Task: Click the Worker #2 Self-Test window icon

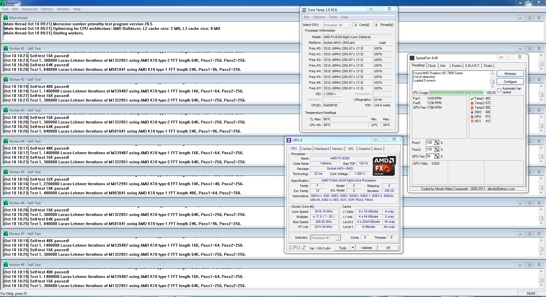Action: 6,79
